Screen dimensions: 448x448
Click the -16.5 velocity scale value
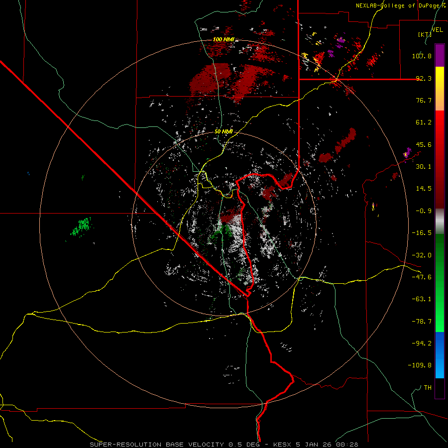[422, 233]
